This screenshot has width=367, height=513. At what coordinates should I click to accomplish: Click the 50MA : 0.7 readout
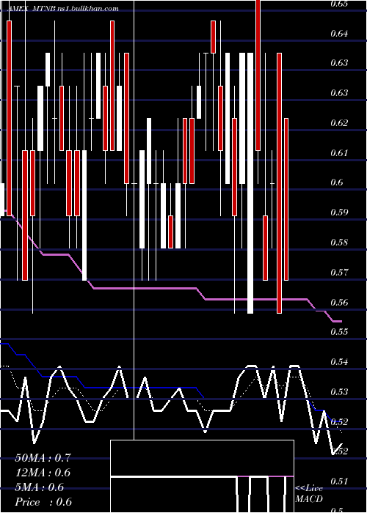43,458
